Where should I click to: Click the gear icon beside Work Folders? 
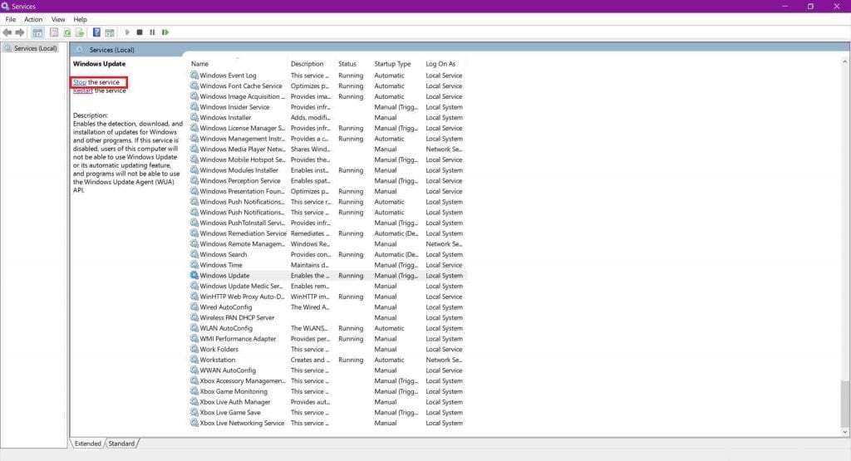click(194, 349)
